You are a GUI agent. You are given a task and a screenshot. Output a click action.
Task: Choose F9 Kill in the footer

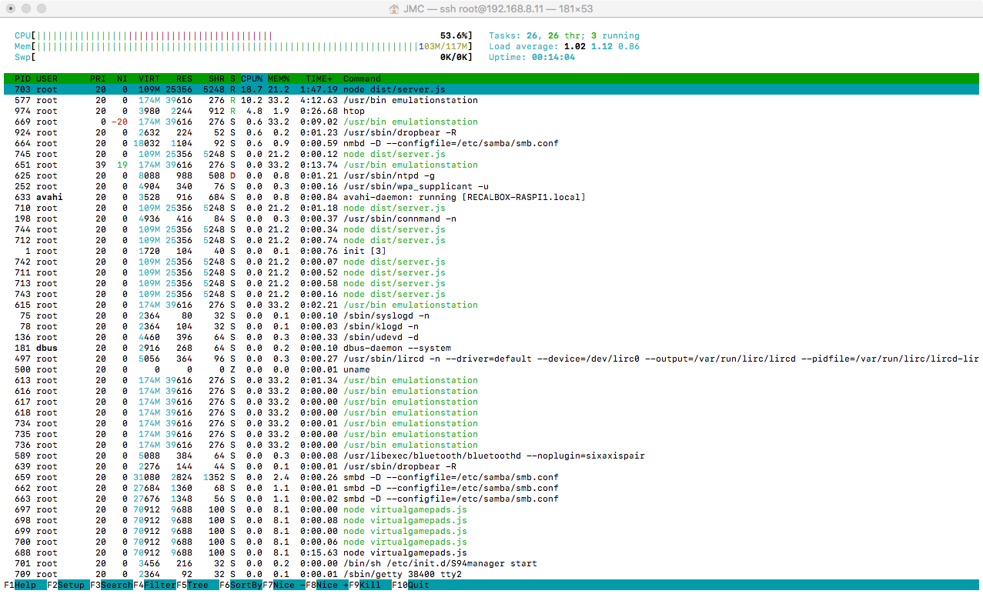click(370, 585)
